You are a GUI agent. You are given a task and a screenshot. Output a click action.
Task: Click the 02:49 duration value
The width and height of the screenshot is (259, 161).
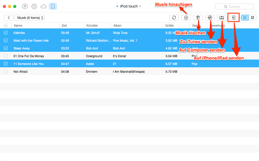click(x=65, y=41)
